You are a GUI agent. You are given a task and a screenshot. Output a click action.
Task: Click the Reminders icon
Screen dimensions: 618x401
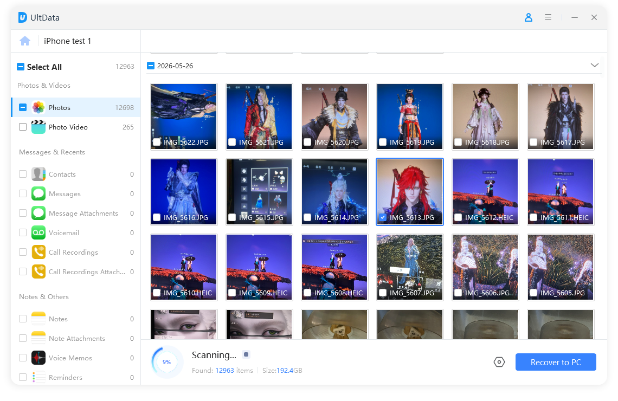tap(38, 377)
